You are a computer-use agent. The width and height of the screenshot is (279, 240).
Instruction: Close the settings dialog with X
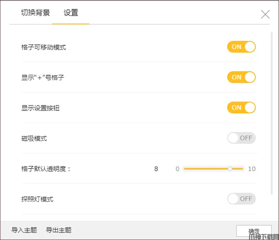(265, 14)
